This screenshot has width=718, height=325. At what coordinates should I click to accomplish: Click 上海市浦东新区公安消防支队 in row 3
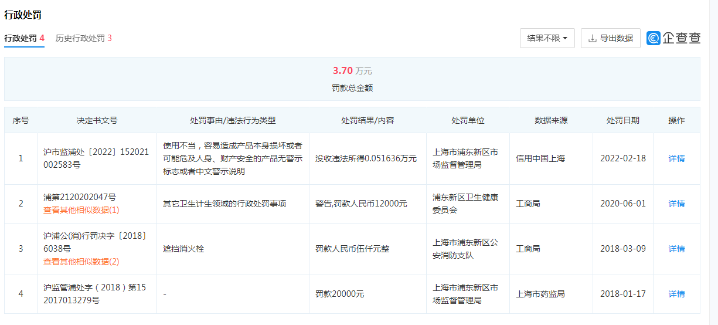[x=465, y=249]
